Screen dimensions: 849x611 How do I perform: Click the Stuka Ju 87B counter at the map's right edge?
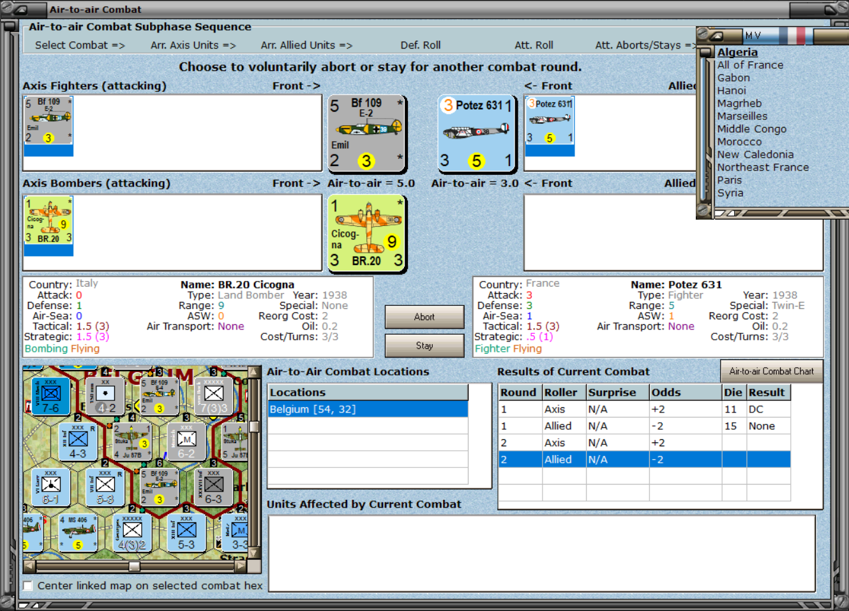click(235, 441)
